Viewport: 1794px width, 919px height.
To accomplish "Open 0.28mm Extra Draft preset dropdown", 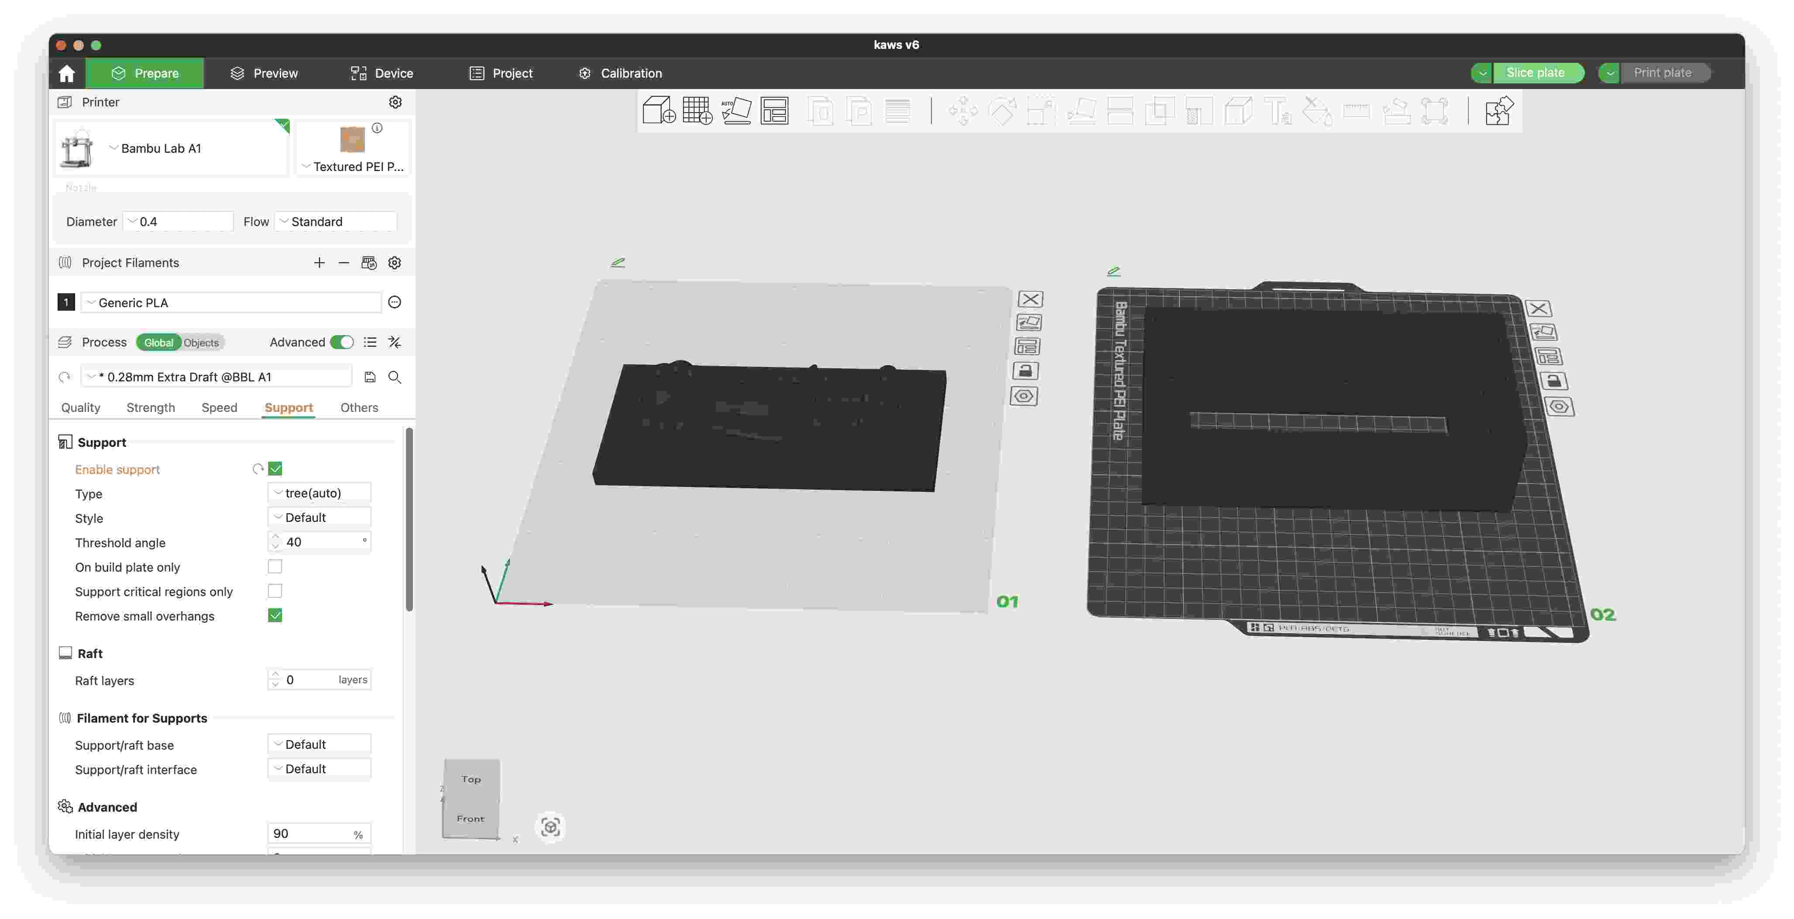I will (x=217, y=377).
